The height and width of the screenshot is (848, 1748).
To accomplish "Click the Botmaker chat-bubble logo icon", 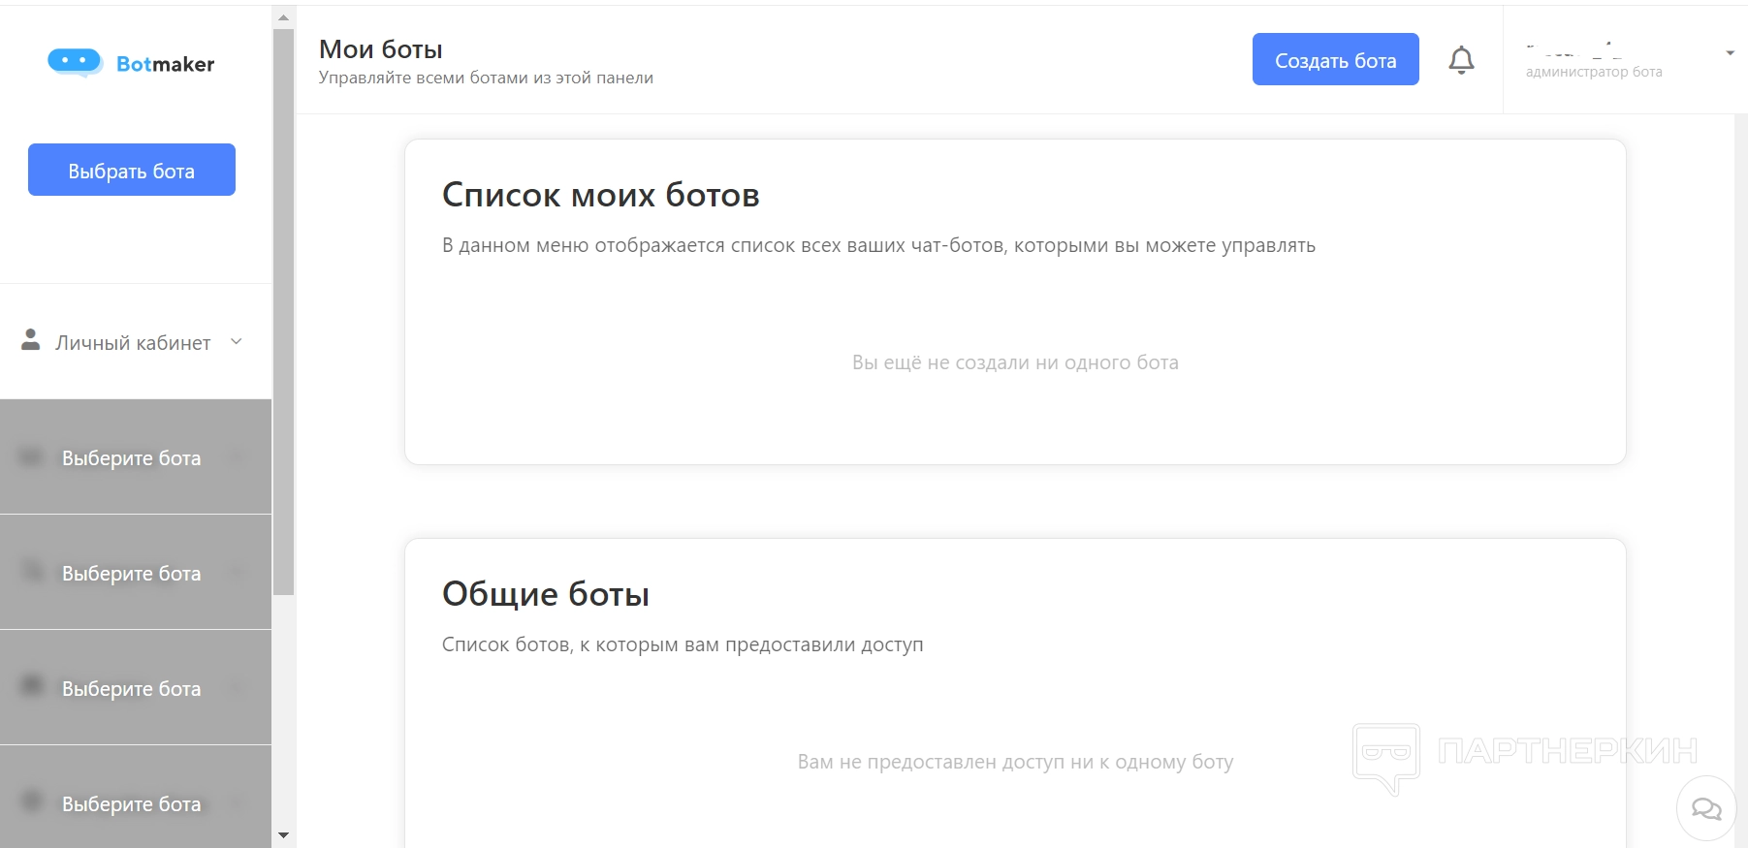I will [x=75, y=62].
